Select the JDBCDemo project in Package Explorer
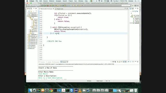 pos(33,47)
